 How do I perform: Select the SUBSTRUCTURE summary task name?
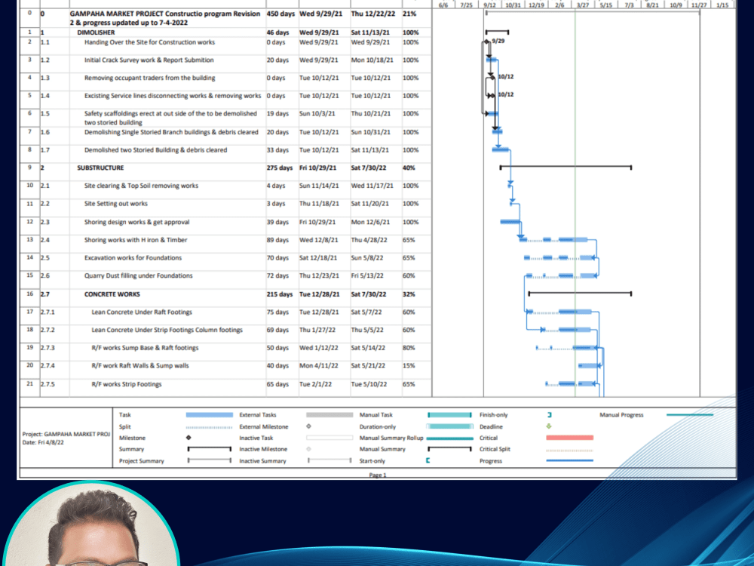(x=100, y=168)
